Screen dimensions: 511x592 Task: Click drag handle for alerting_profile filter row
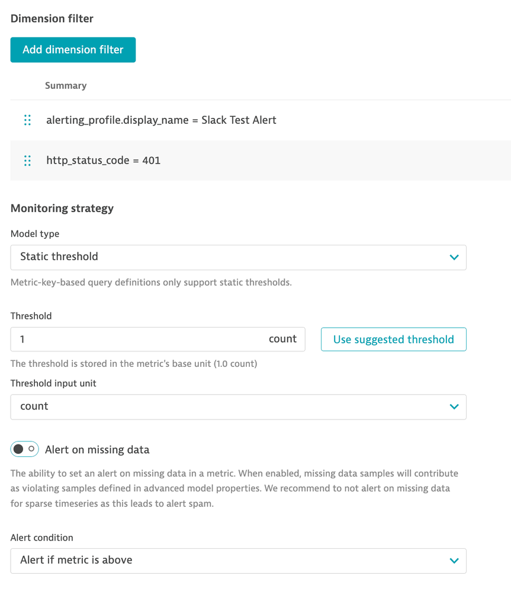tap(27, 120)
